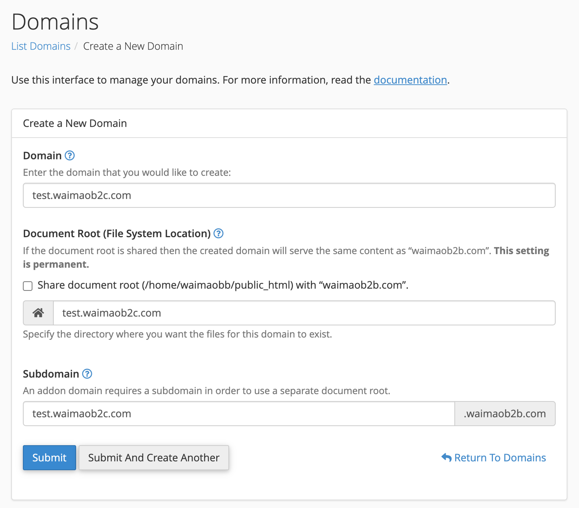The width and height of the screenshot is (579, 508).
Task: Click the Create a New Domain panel header
Action: tap(75, 123)
